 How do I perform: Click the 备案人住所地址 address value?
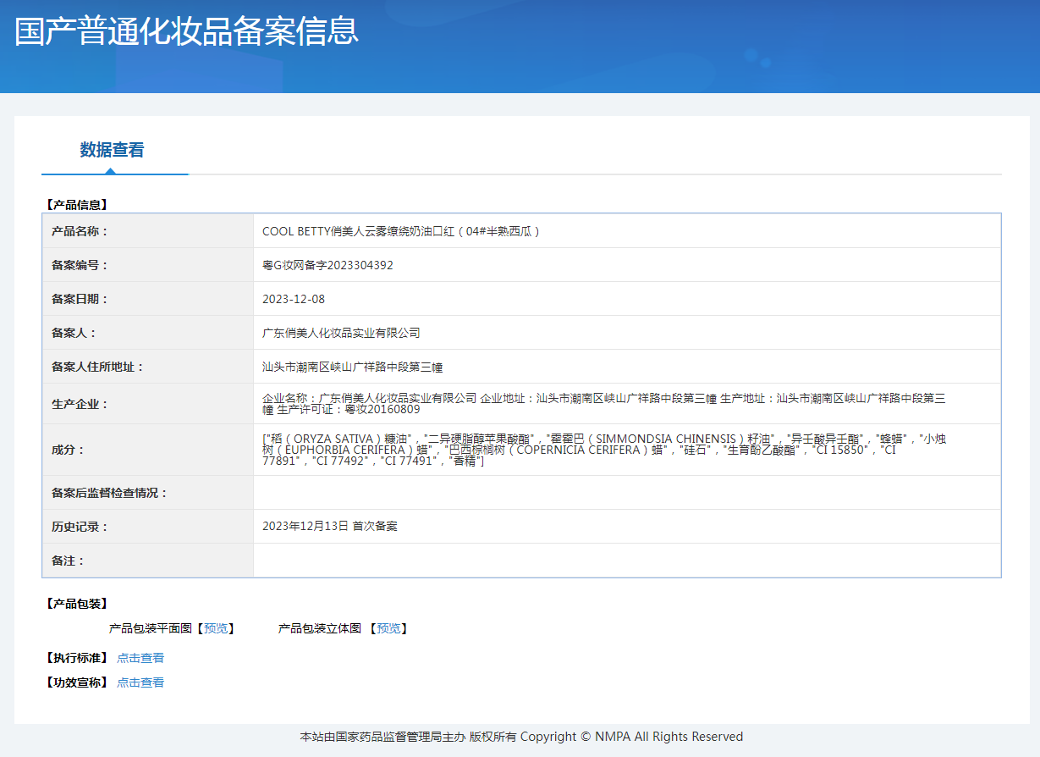(353, 367)
